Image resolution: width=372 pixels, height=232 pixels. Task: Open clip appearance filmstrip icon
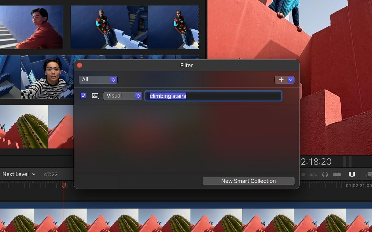[x=352, y=174]
